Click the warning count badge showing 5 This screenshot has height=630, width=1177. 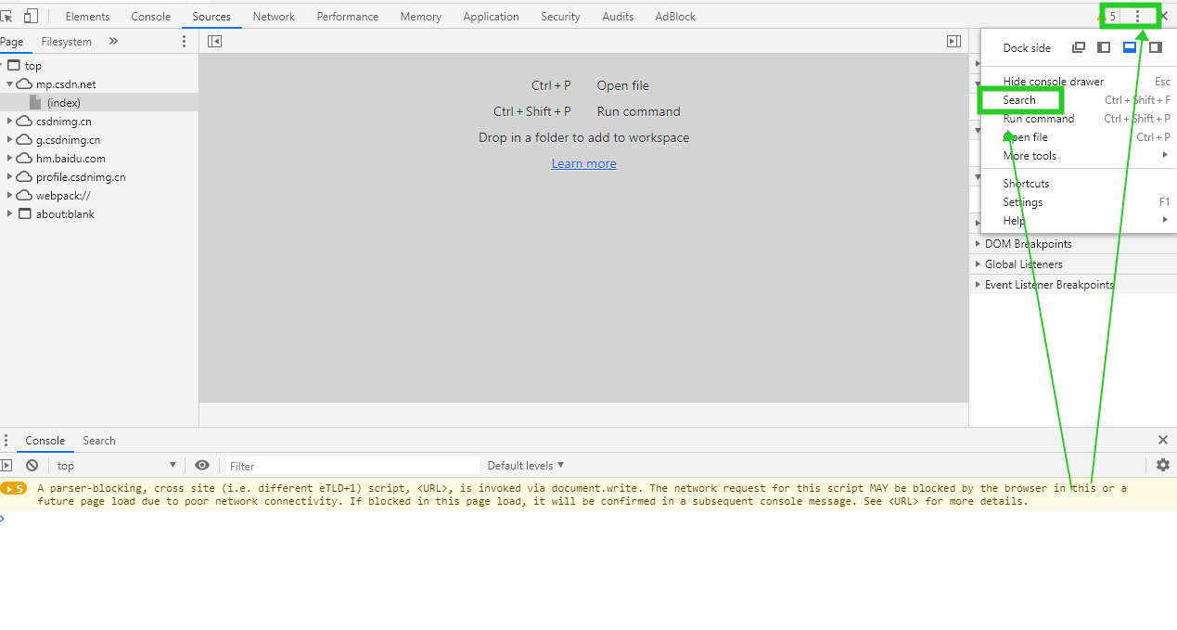1107,16
